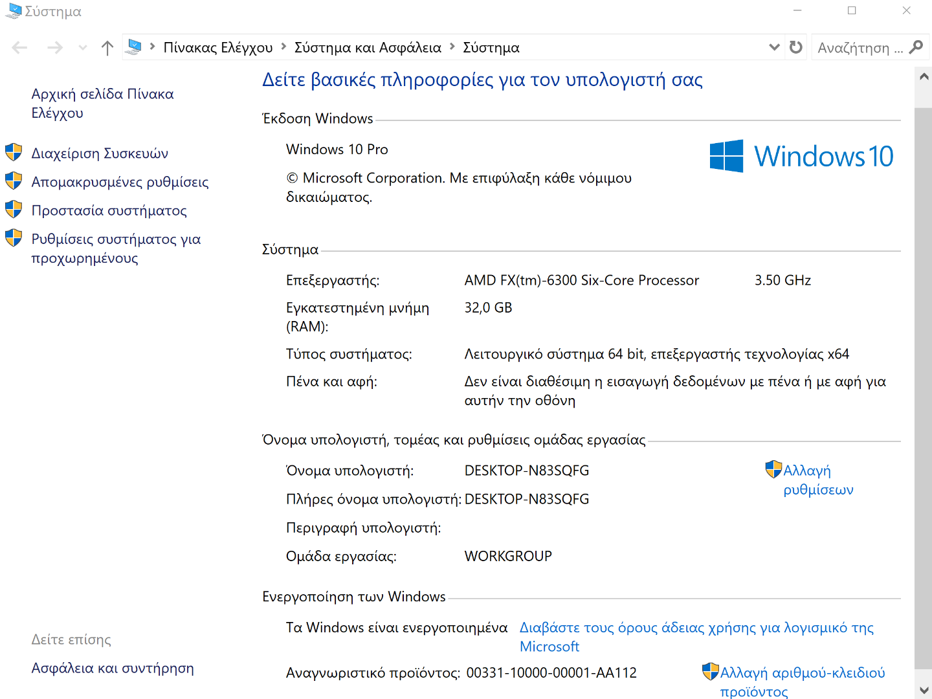Select full computer name beside Πλήρες όνομα υπολογιστή
Screen dimensions: 932x699
(527, 499)
